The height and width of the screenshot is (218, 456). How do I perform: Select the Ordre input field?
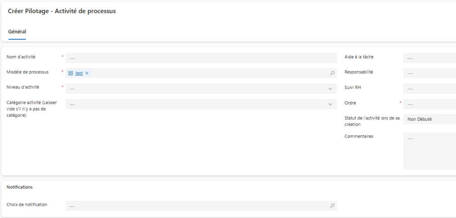429,104
